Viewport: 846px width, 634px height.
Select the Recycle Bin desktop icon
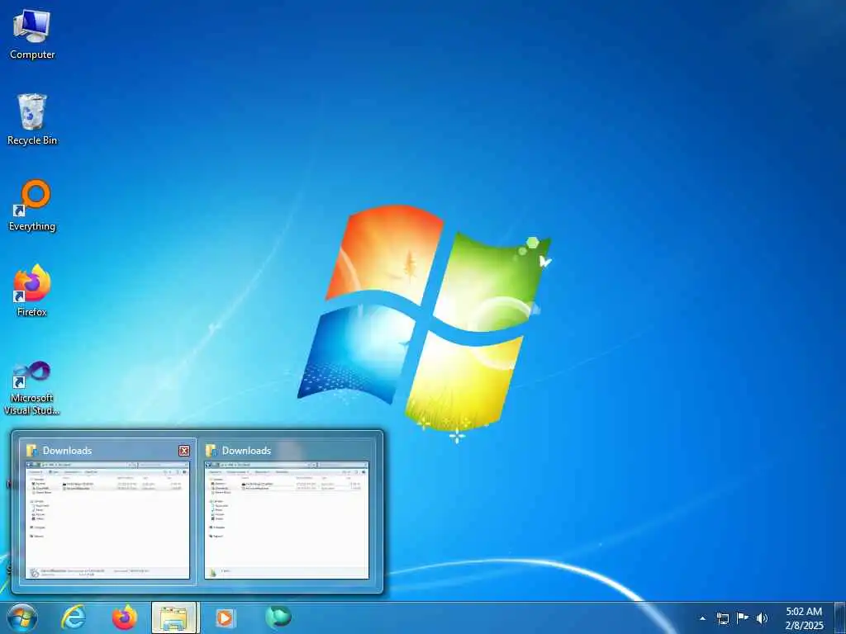(x=32, y=120)
